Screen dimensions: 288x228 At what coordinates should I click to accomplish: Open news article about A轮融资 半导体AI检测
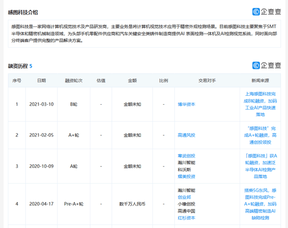coord(260,166)
